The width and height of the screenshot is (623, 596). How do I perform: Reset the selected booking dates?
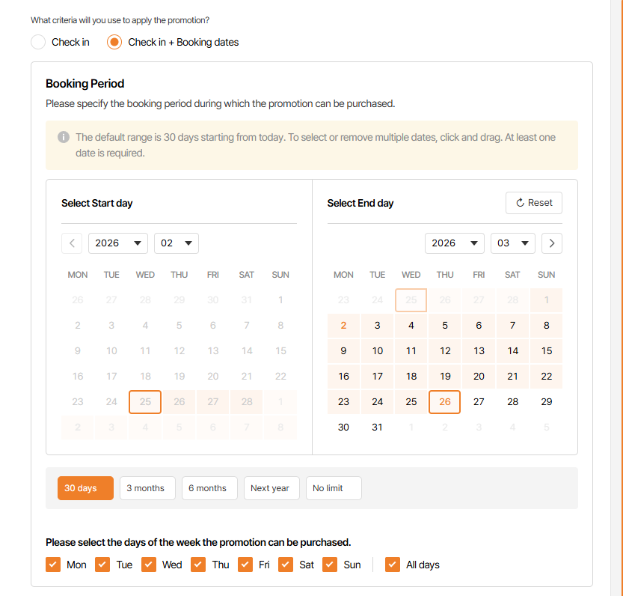[534, 203]
